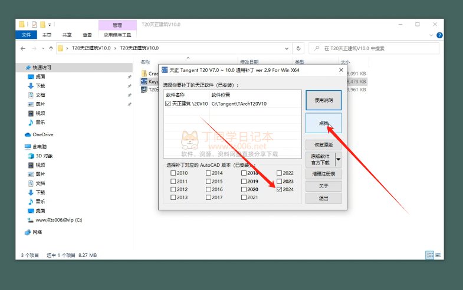Screen dimensions: 463x290
Task: Select path C:\Tangent\TArchT20V10
Action: click(x=239, y=104)
